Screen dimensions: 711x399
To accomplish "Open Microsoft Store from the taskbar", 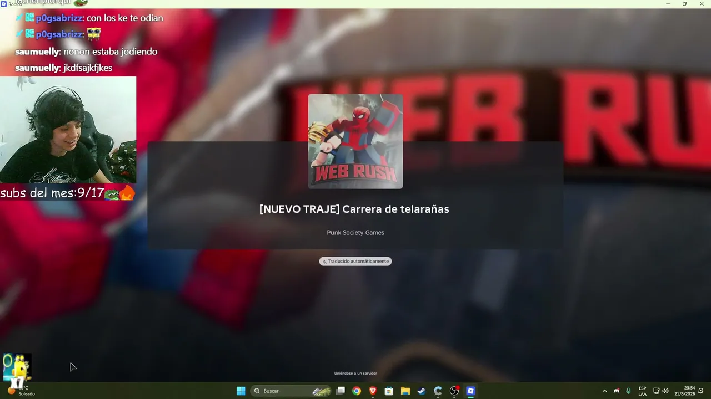I will pos(389,391).
